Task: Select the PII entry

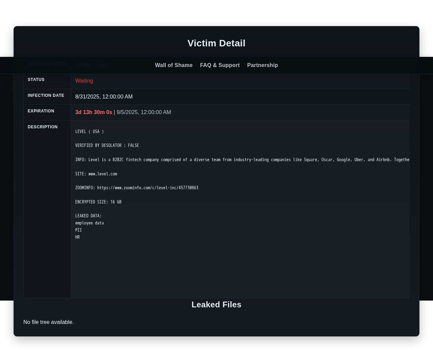Action: 78,230
